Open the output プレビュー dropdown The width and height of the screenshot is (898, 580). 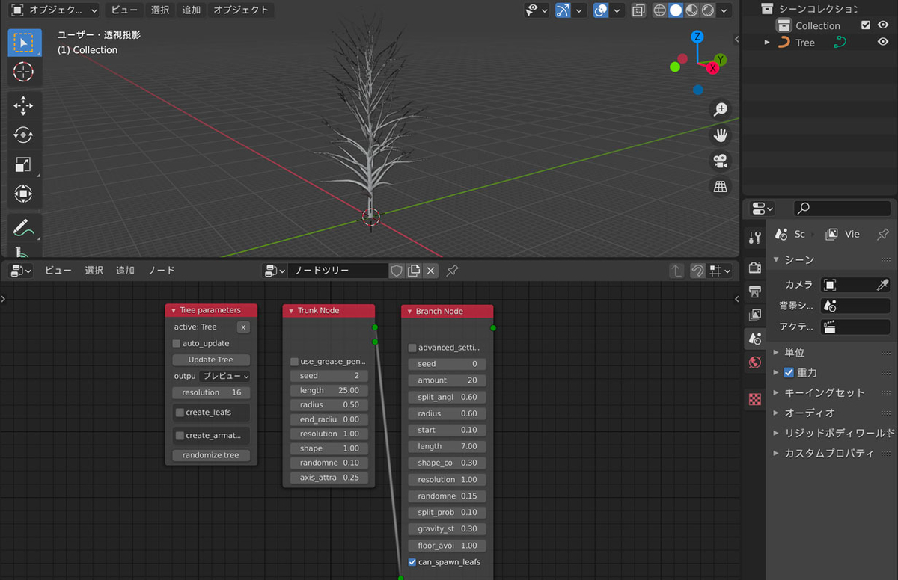point(225,377)
